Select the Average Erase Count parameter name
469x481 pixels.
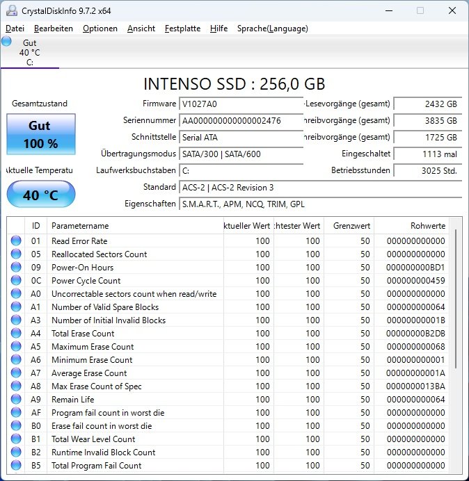[x=89, y=373]
